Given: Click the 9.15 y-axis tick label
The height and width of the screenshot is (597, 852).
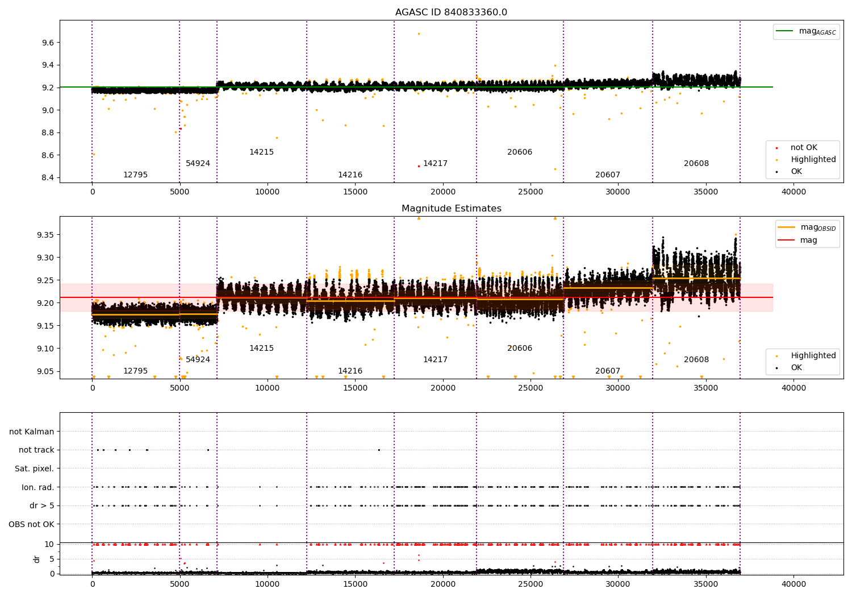Looking at the screenshot, I should pyautogui.click(x=45, y=326).
